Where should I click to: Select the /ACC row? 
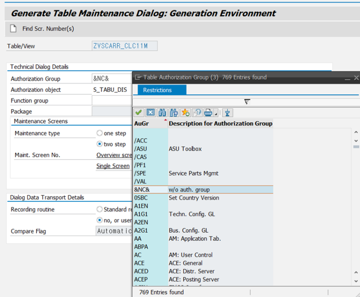(x=203, y=141)
